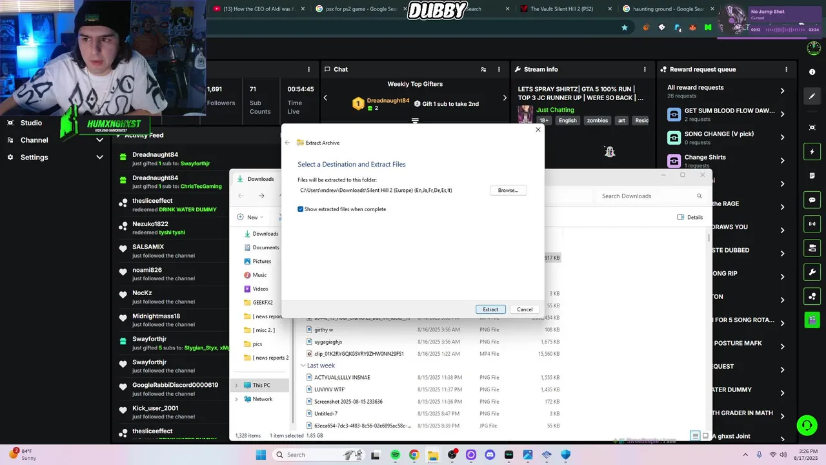Image resolution: width=826 pixels, height=465 pixels.
Task: Click the Just Chatting category link
Action: 555,110
